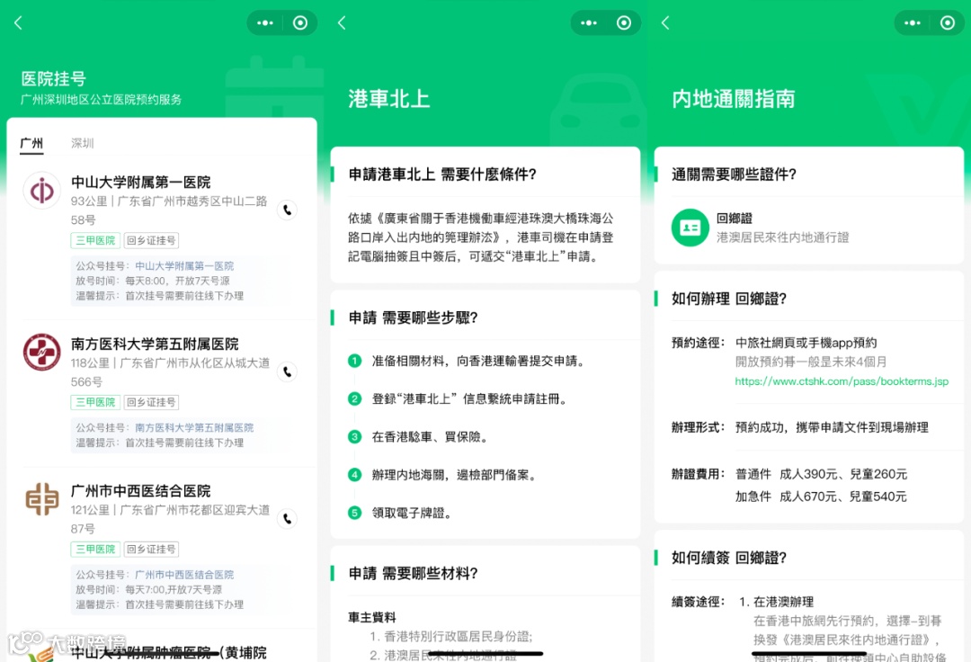The image size is (971, 662).
Task: Select the hospital name 南方医科大学第五附属医院
Action: [x=155, y=344]
